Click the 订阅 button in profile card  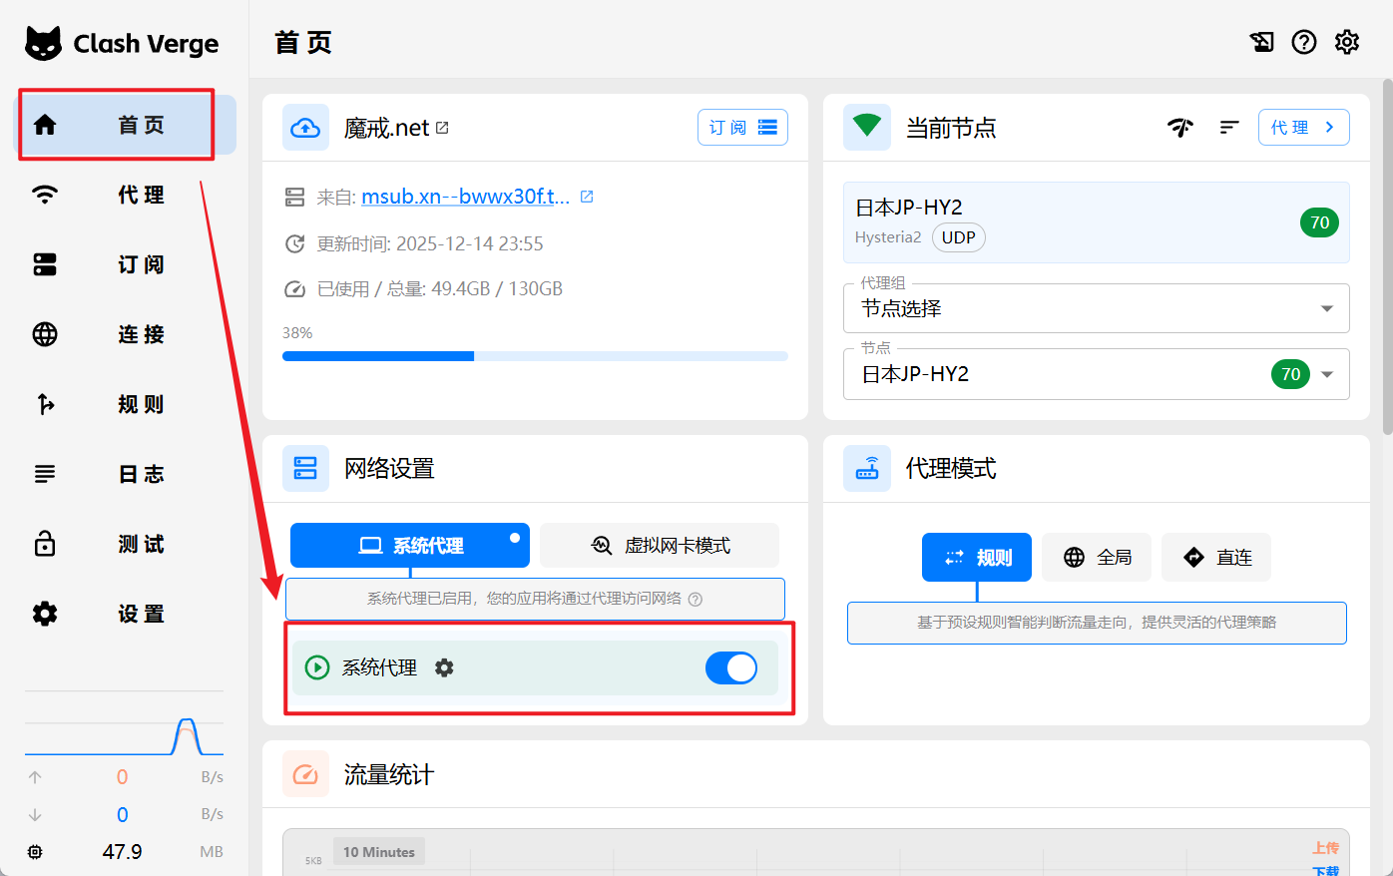(742, 128)
